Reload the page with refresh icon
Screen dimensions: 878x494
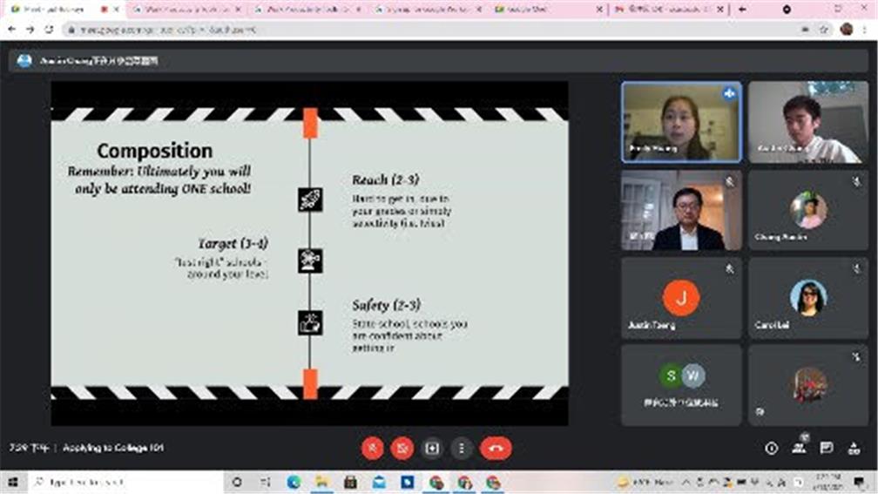(x=49, y=29)
